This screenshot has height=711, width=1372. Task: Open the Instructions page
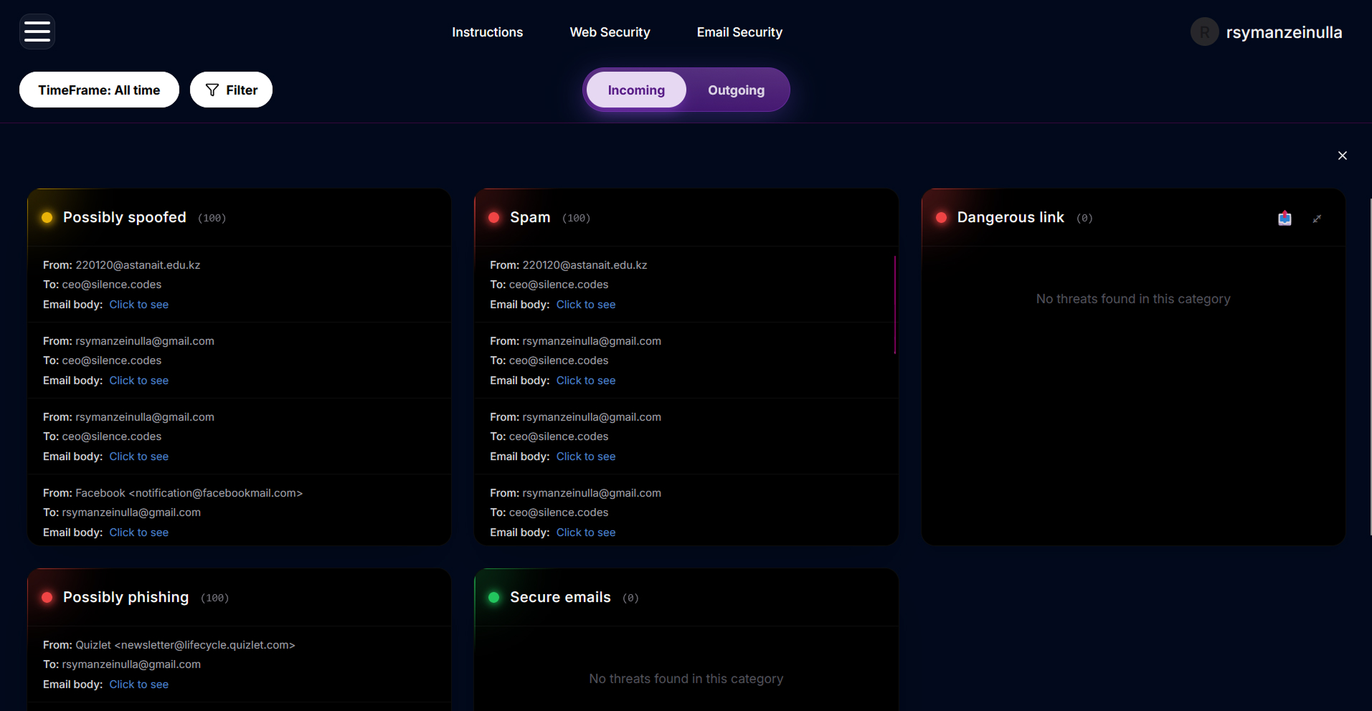[x=487, y=32]
